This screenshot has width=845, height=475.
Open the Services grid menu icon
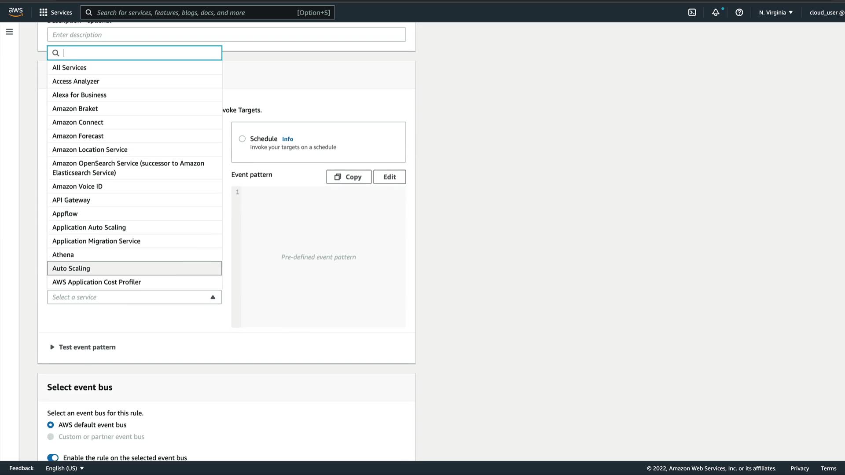pos(43,12)
